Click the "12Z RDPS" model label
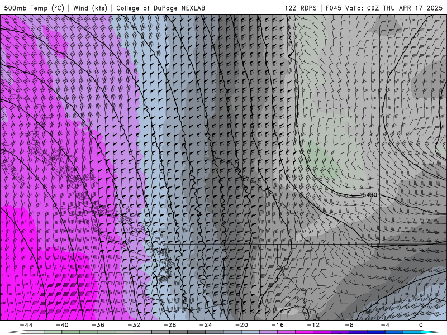 (301, 8)
